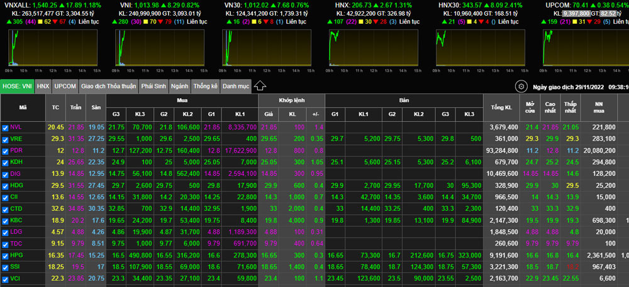629x287 pixels.
Task: Untick the HPG stock checkbox
Action: point(5,256)
